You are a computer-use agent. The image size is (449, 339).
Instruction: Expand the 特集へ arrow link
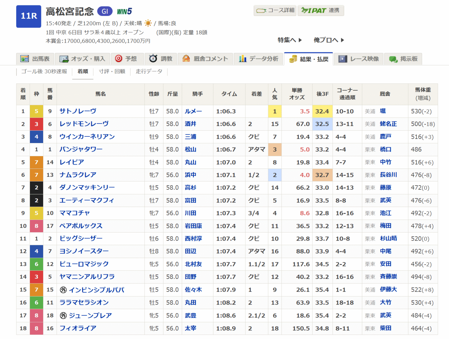289,40
